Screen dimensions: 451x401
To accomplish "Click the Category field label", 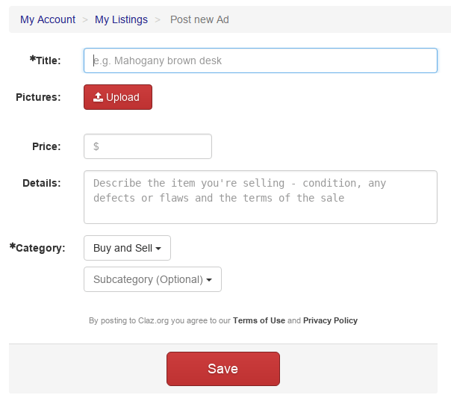I will coord(37,247).
